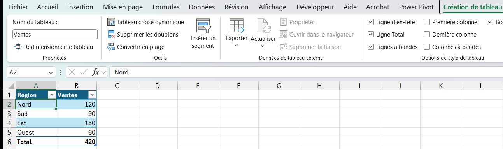Click Supprimer la liaison icon
Image resolution: width=503 pixels, height=149 pixels.
[x=284, y=47]
